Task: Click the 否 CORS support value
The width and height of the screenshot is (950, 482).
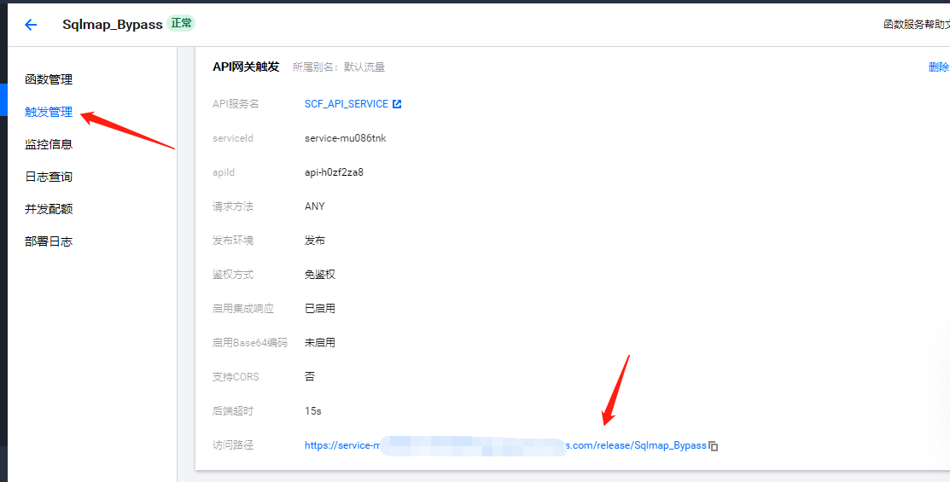Action: 310,376
